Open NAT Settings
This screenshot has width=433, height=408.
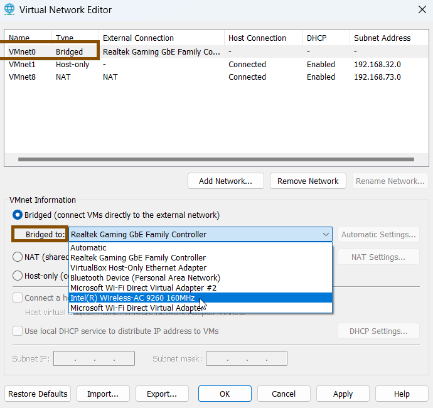point(378,257)
